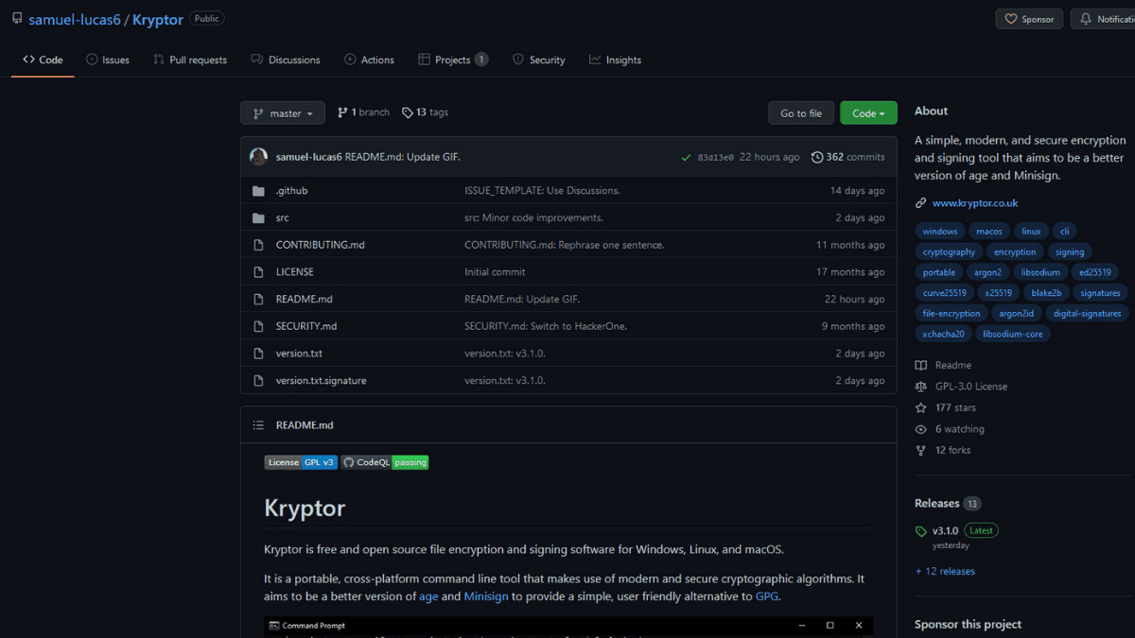Image resolution: width=1135 pixels, height=638 pixels.
Task: Click the Command Prompt window icon in the GIF
Action: (274, 626)
